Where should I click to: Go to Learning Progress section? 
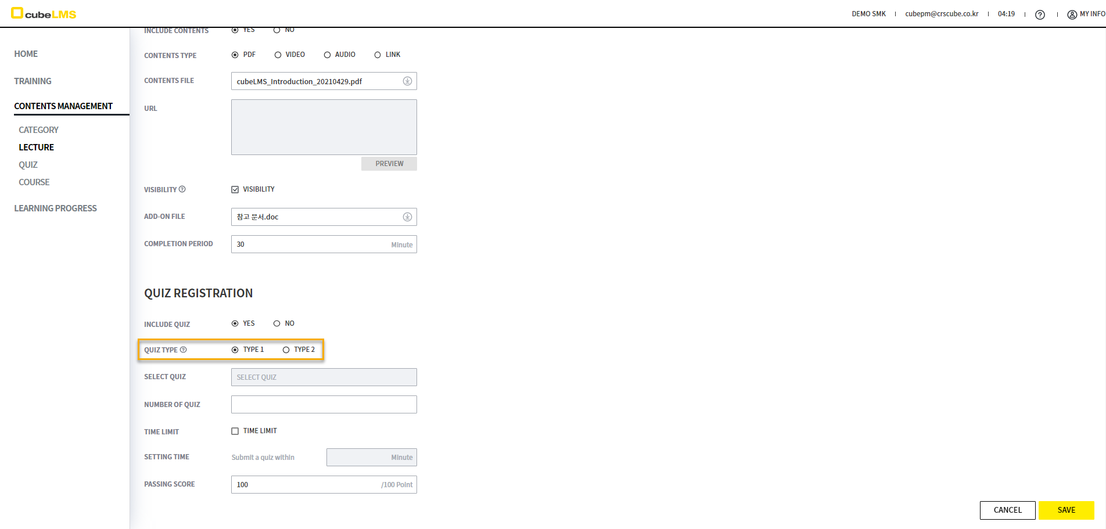(x=55, y=208)
